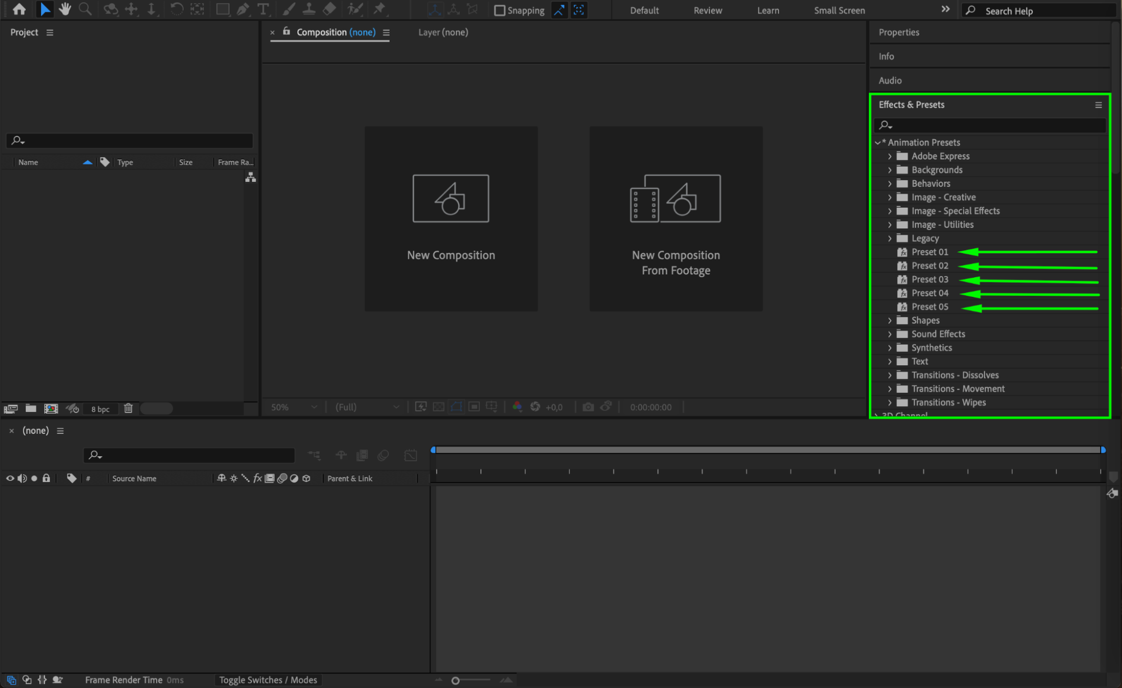The width and height of the screenshot is (1122, 688).
Task: Collapse the Animation Presets group
Action: [x=878, y=143]
